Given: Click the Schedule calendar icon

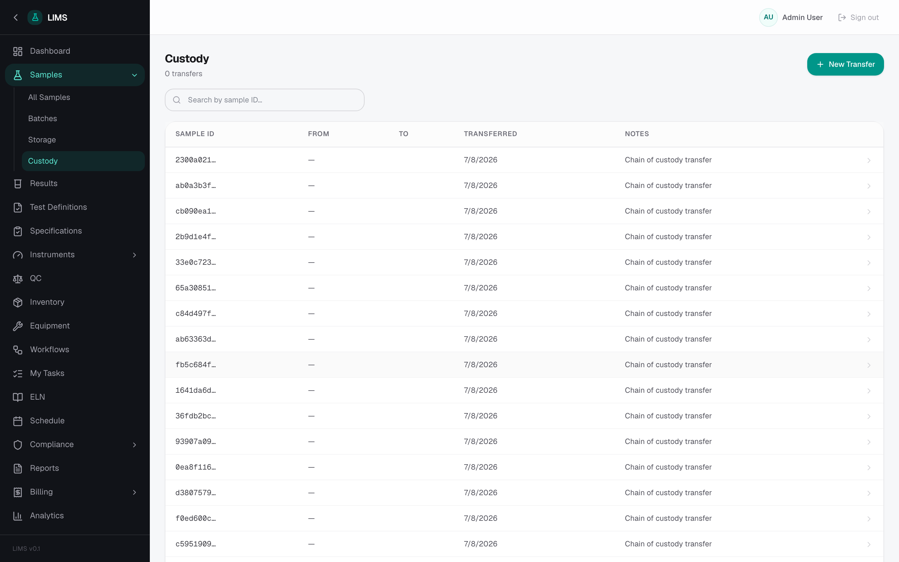Looking at the screenshot, I should (18, 421).
